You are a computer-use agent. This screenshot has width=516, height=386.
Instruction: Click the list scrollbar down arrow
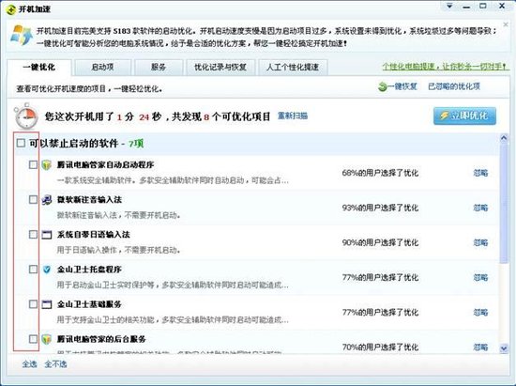point(504,348)
